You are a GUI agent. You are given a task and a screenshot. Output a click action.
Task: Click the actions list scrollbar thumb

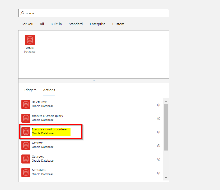(166, 127)
